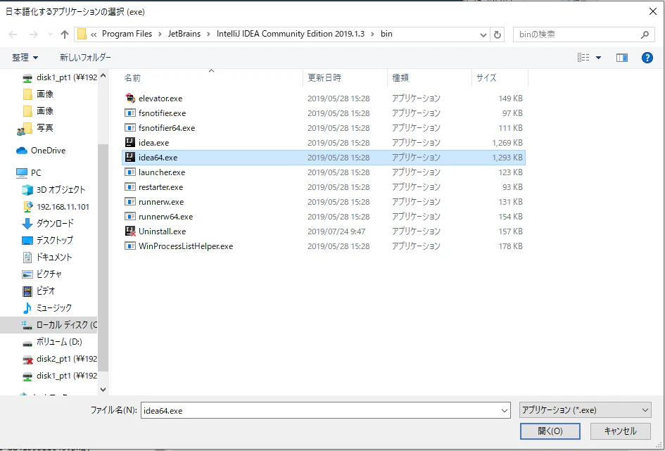This screenshot has width=665, height=451.
Task: Open the ビデオ folder
Action: 39,291
